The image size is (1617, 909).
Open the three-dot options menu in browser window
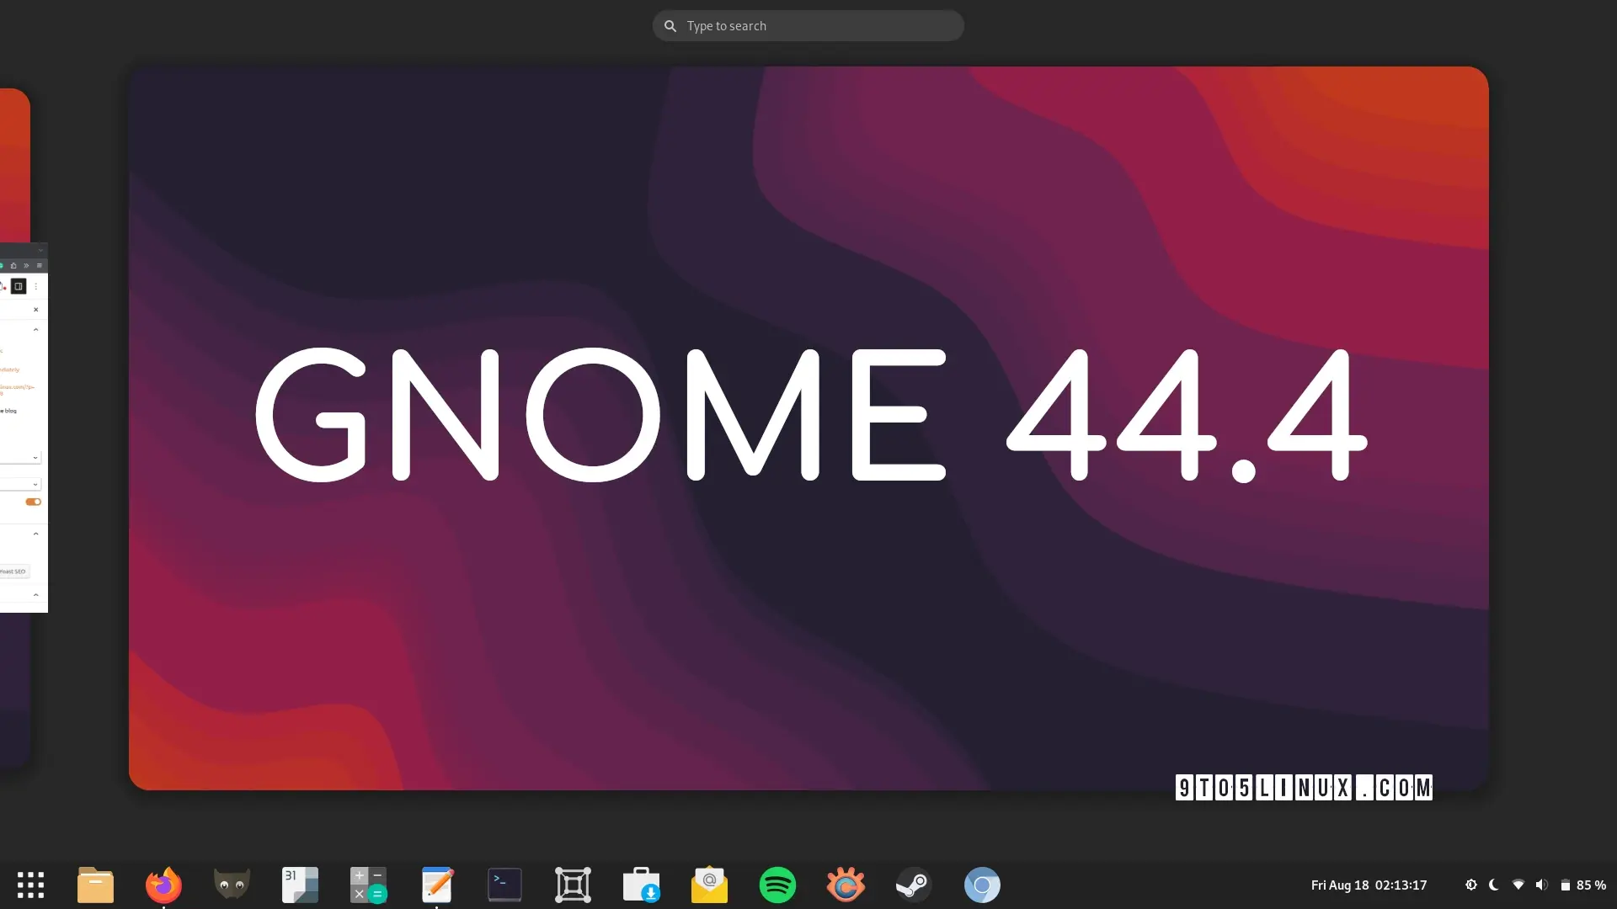[x=36, y=286]
